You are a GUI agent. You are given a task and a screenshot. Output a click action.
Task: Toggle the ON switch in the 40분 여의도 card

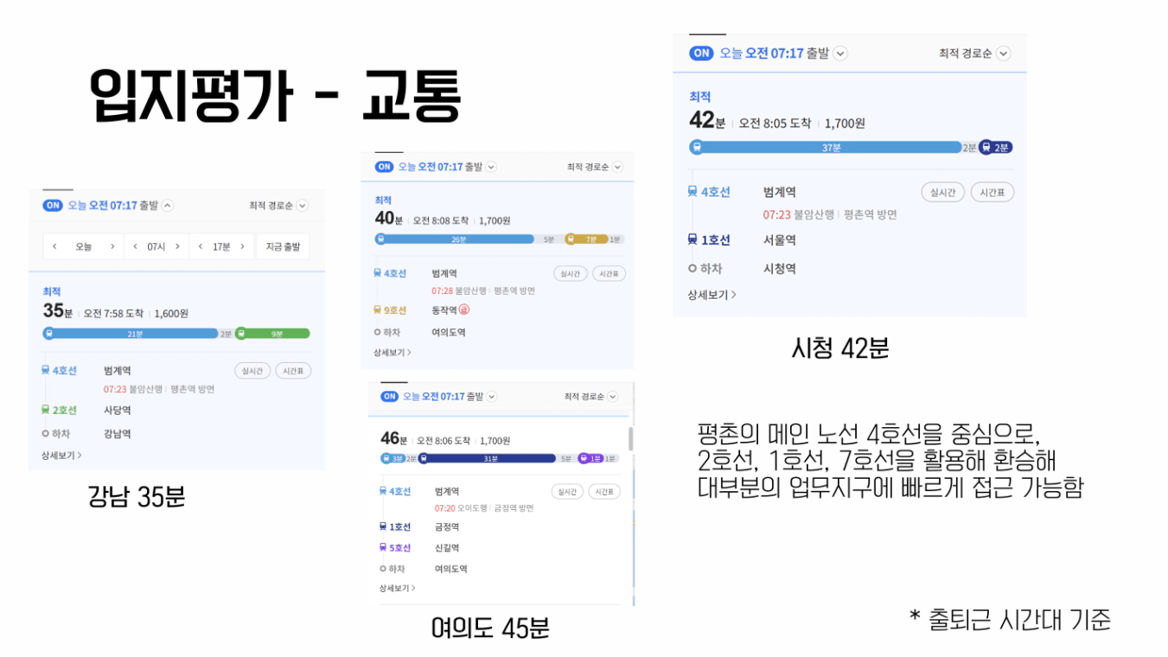[385, 167]
